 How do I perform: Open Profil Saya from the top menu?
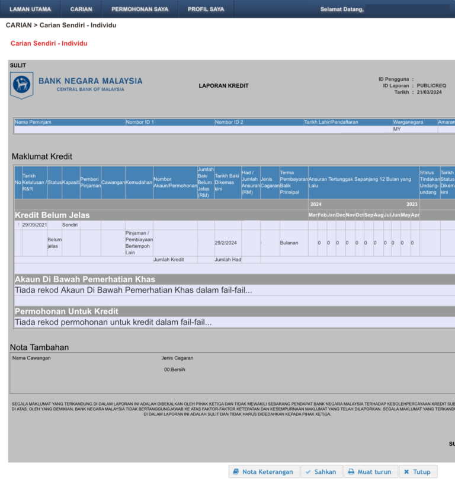point(206,9)
